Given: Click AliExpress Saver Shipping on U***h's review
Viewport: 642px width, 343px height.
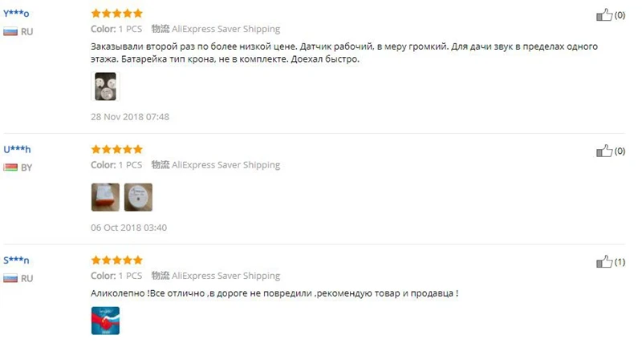Looking at the screenshot, I should pos(226,165).
